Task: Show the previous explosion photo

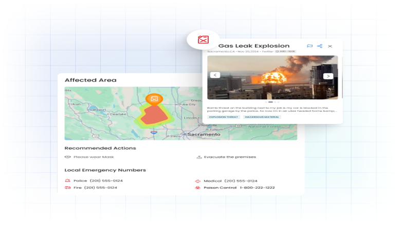Action: pyautogui.click(x=215, y=75)
